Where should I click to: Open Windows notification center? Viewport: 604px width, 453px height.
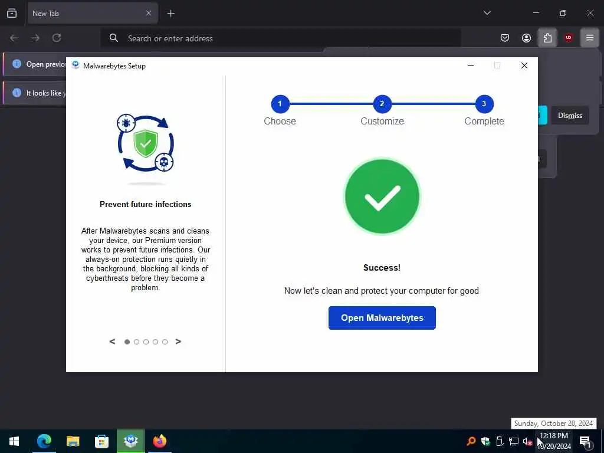click(x=586, y=441)
